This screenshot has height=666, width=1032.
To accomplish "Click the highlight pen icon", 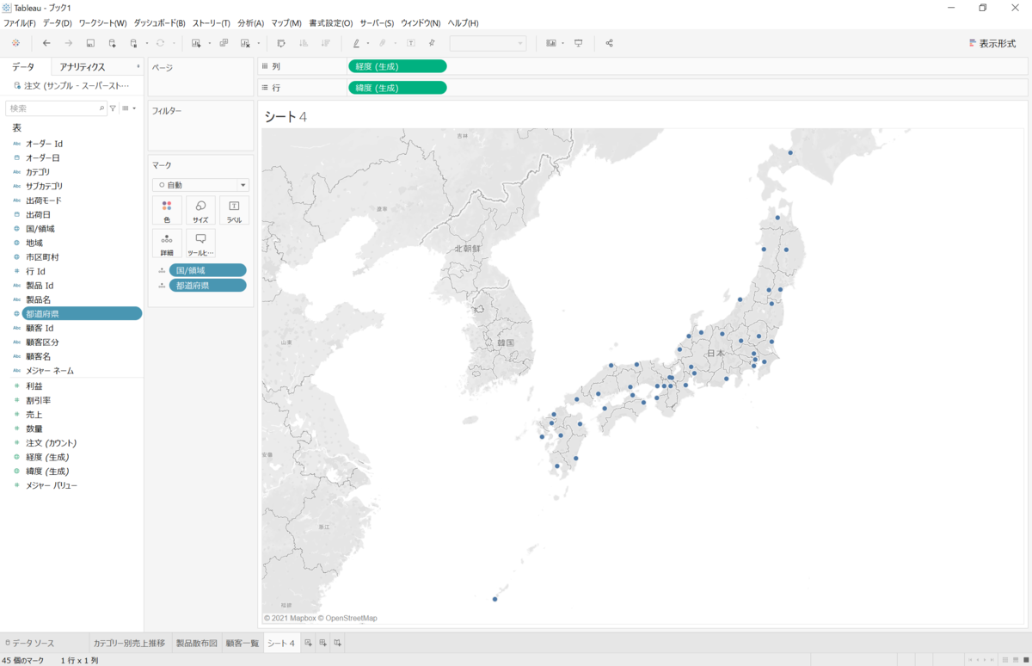I will coord(356,43).
